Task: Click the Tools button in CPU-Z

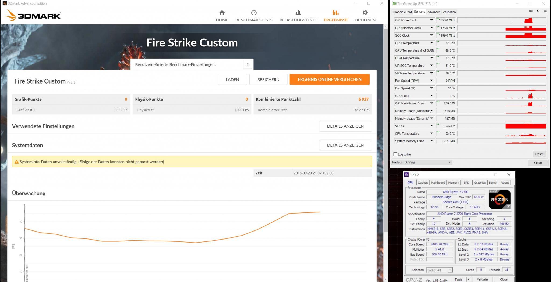Action: (x=458, y=279)
